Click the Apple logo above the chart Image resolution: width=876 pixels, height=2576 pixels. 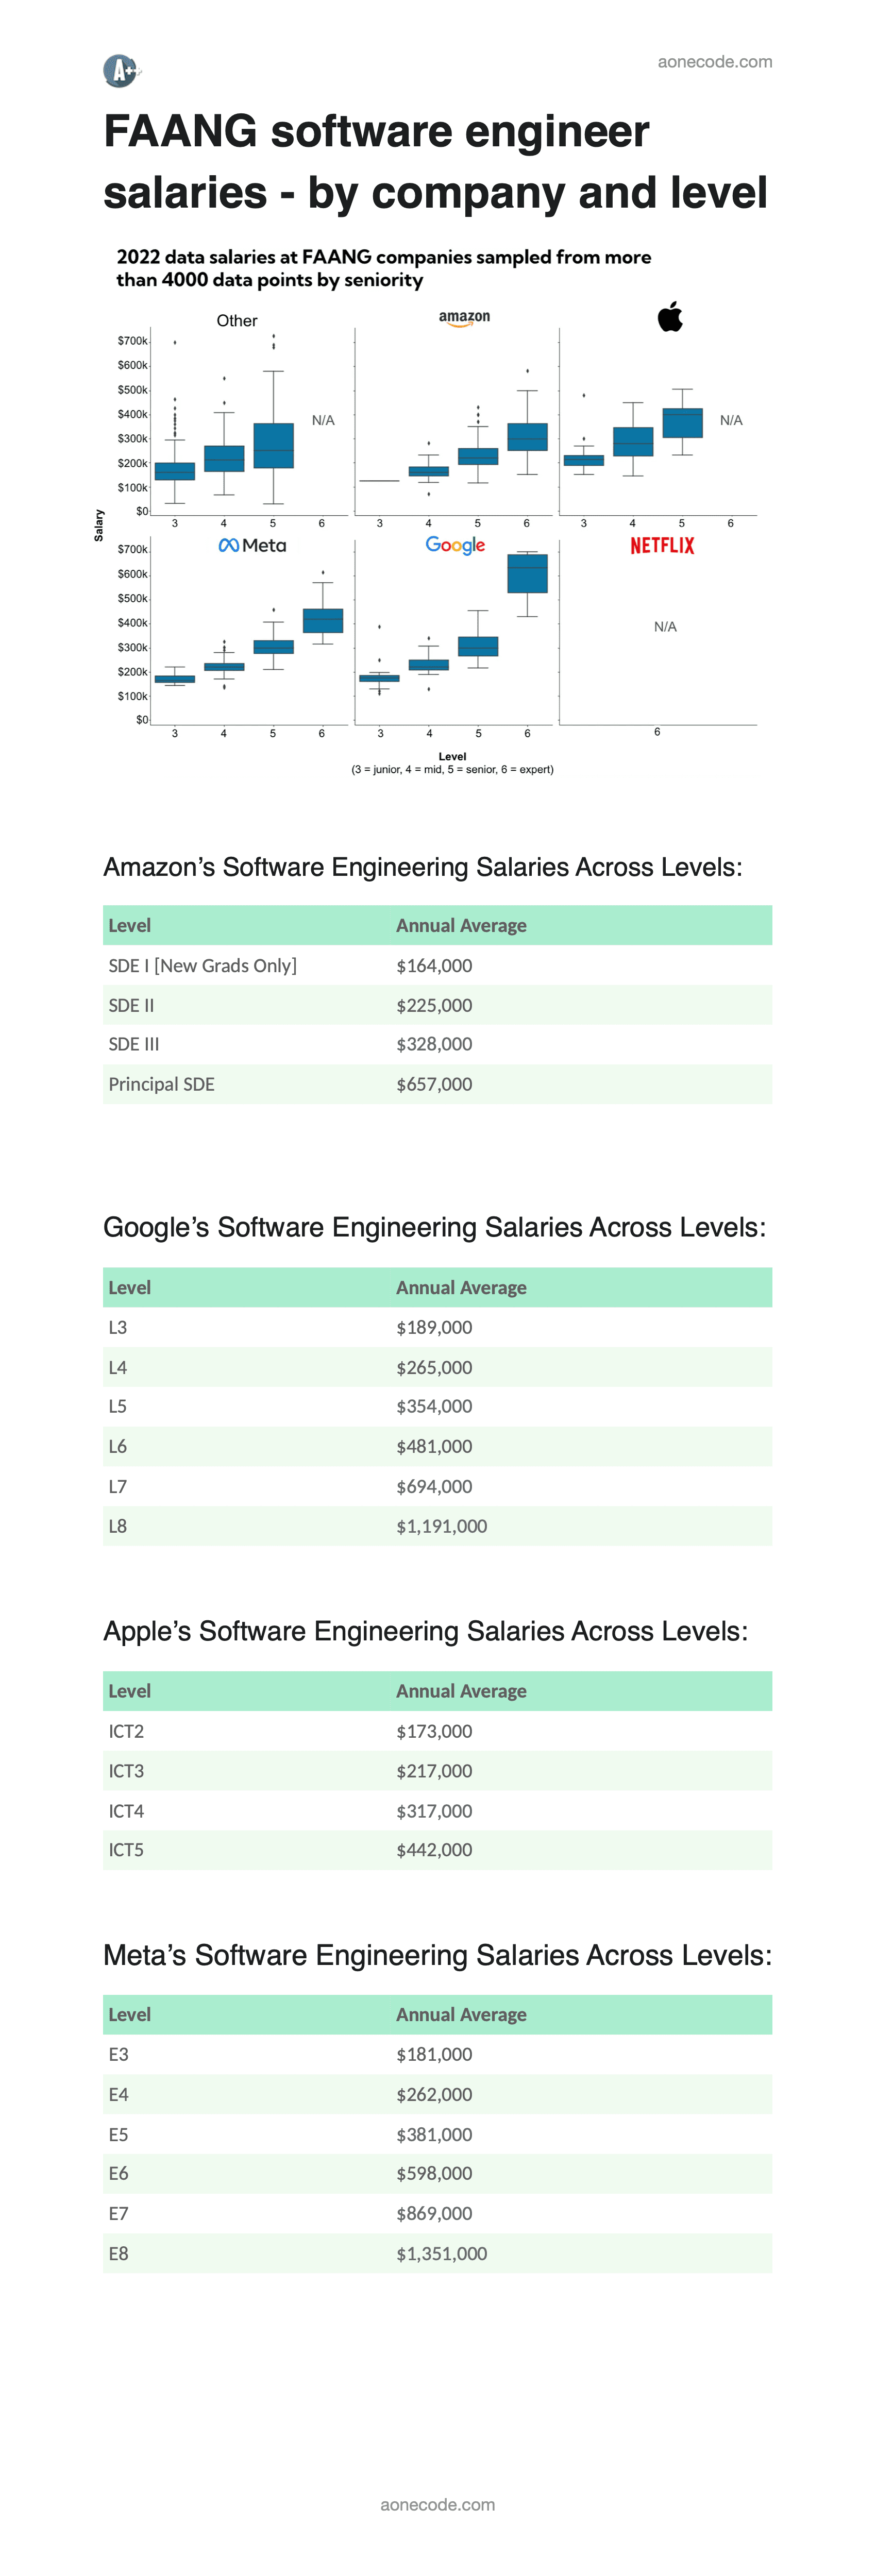tap(670, 316)
